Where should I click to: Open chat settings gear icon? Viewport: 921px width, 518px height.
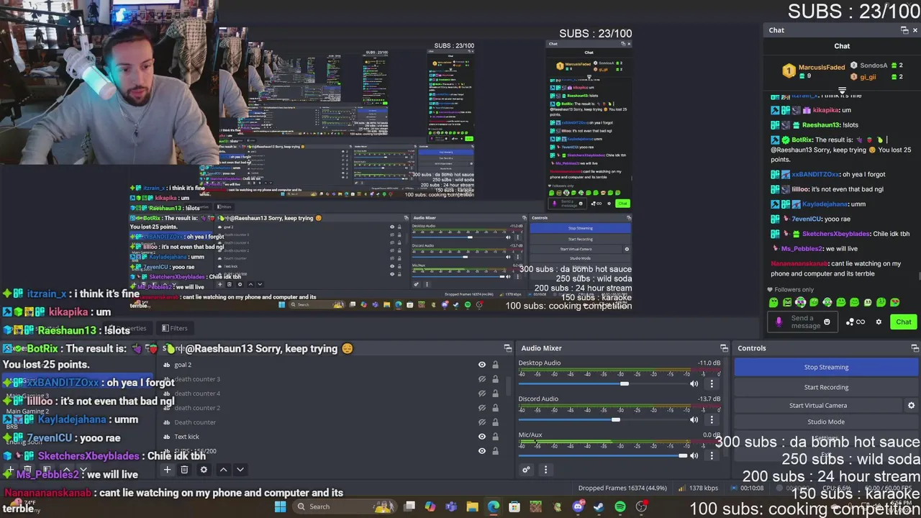[x=879, y=322]
